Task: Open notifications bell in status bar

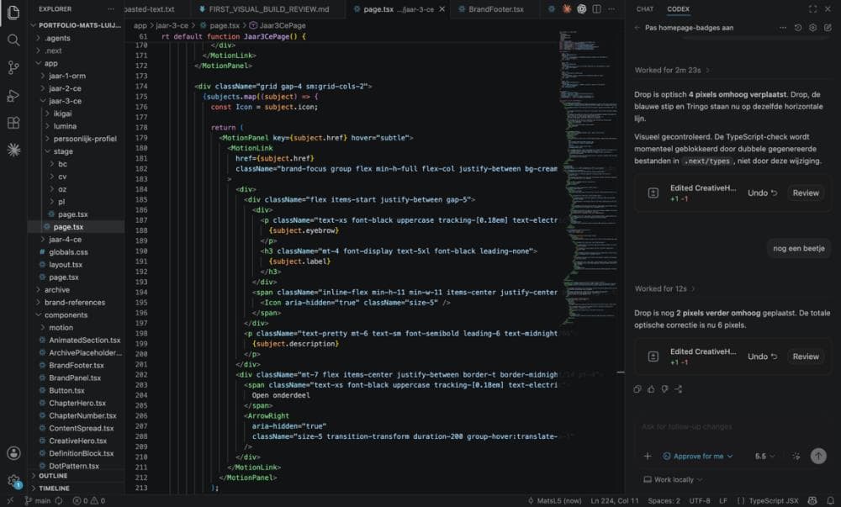Action: click(830, 500)
